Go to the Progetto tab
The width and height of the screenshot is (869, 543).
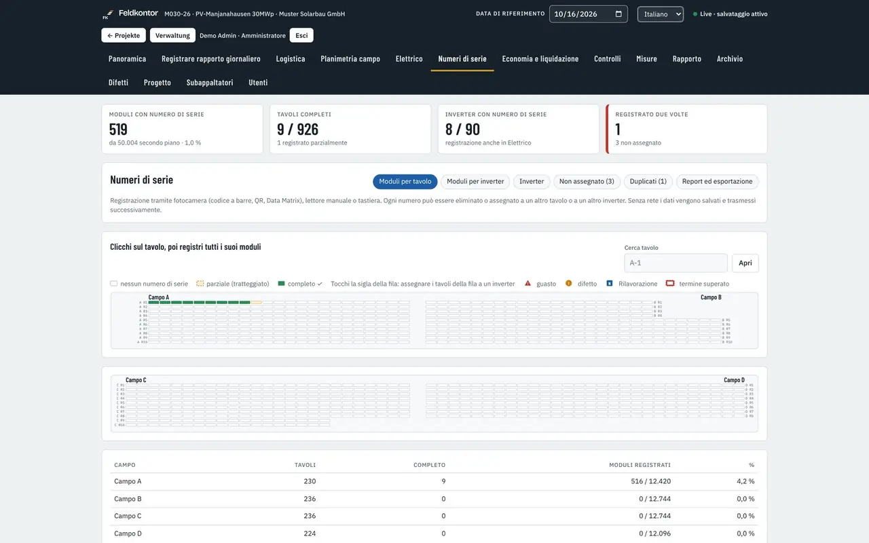click(158, 83)
